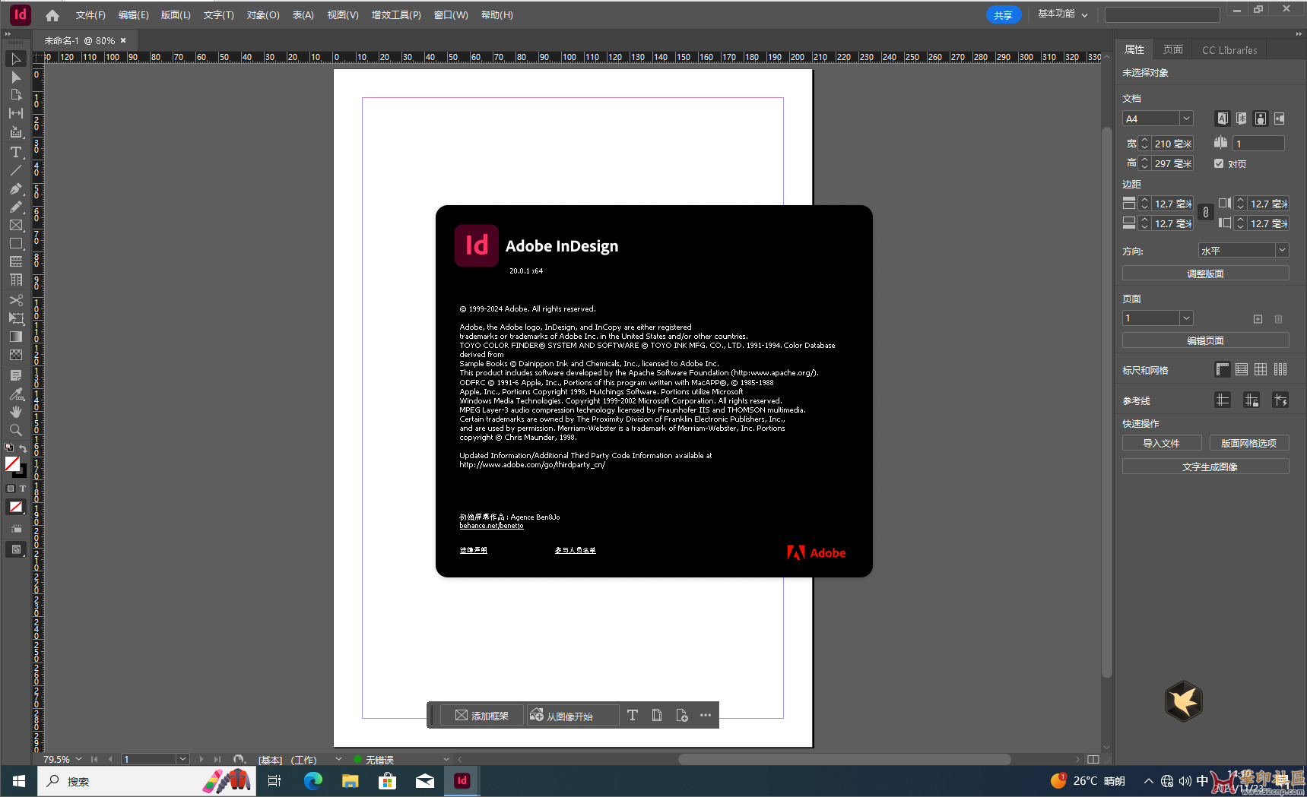1307x797 pixels.
Task: Toggle baseline grid display icon
Action: pyautogui.click(x=1242, y=370)
